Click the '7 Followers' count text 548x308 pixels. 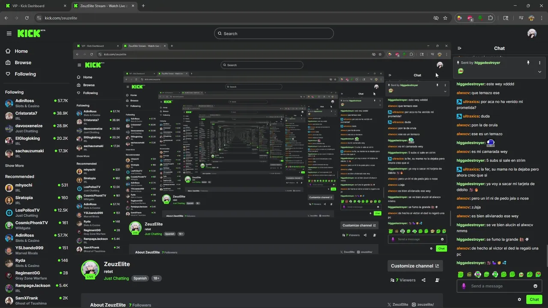coord(140,305)
